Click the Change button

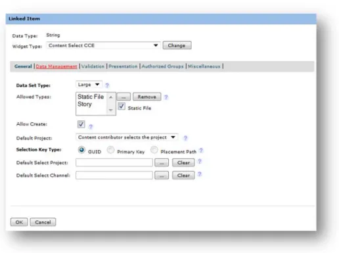click(x=177, y=45)
